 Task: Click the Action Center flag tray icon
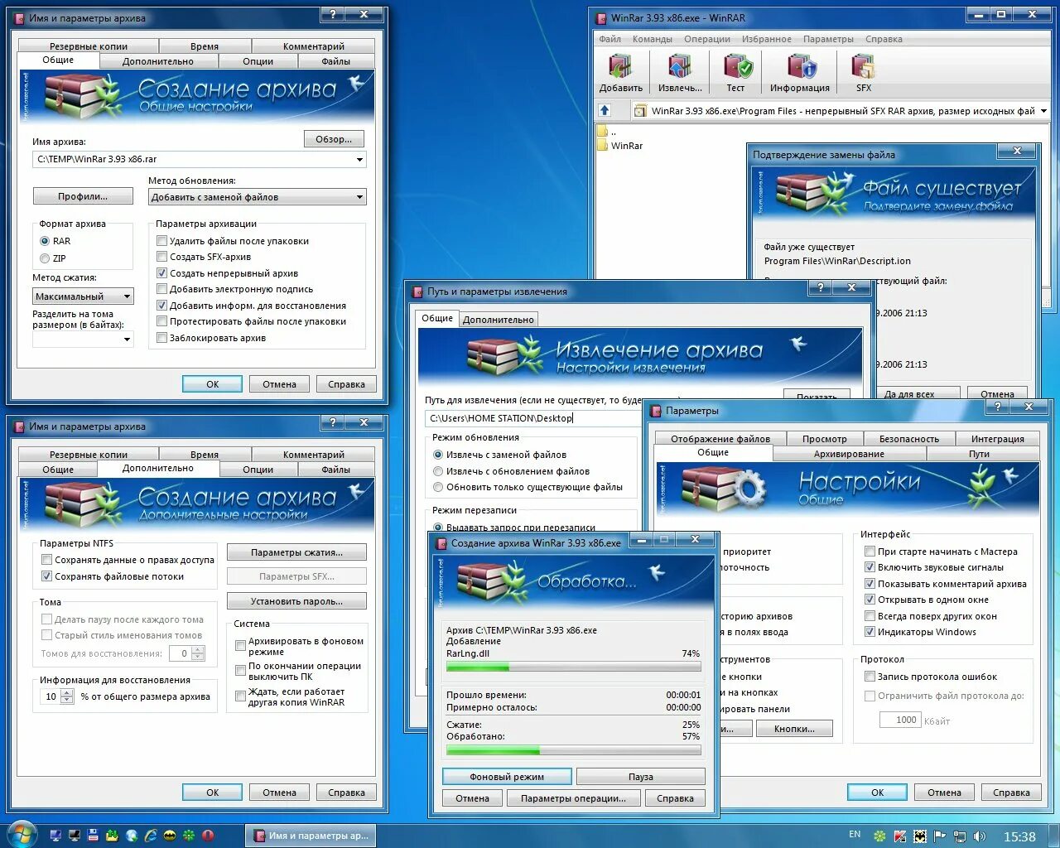pos(940,836)
